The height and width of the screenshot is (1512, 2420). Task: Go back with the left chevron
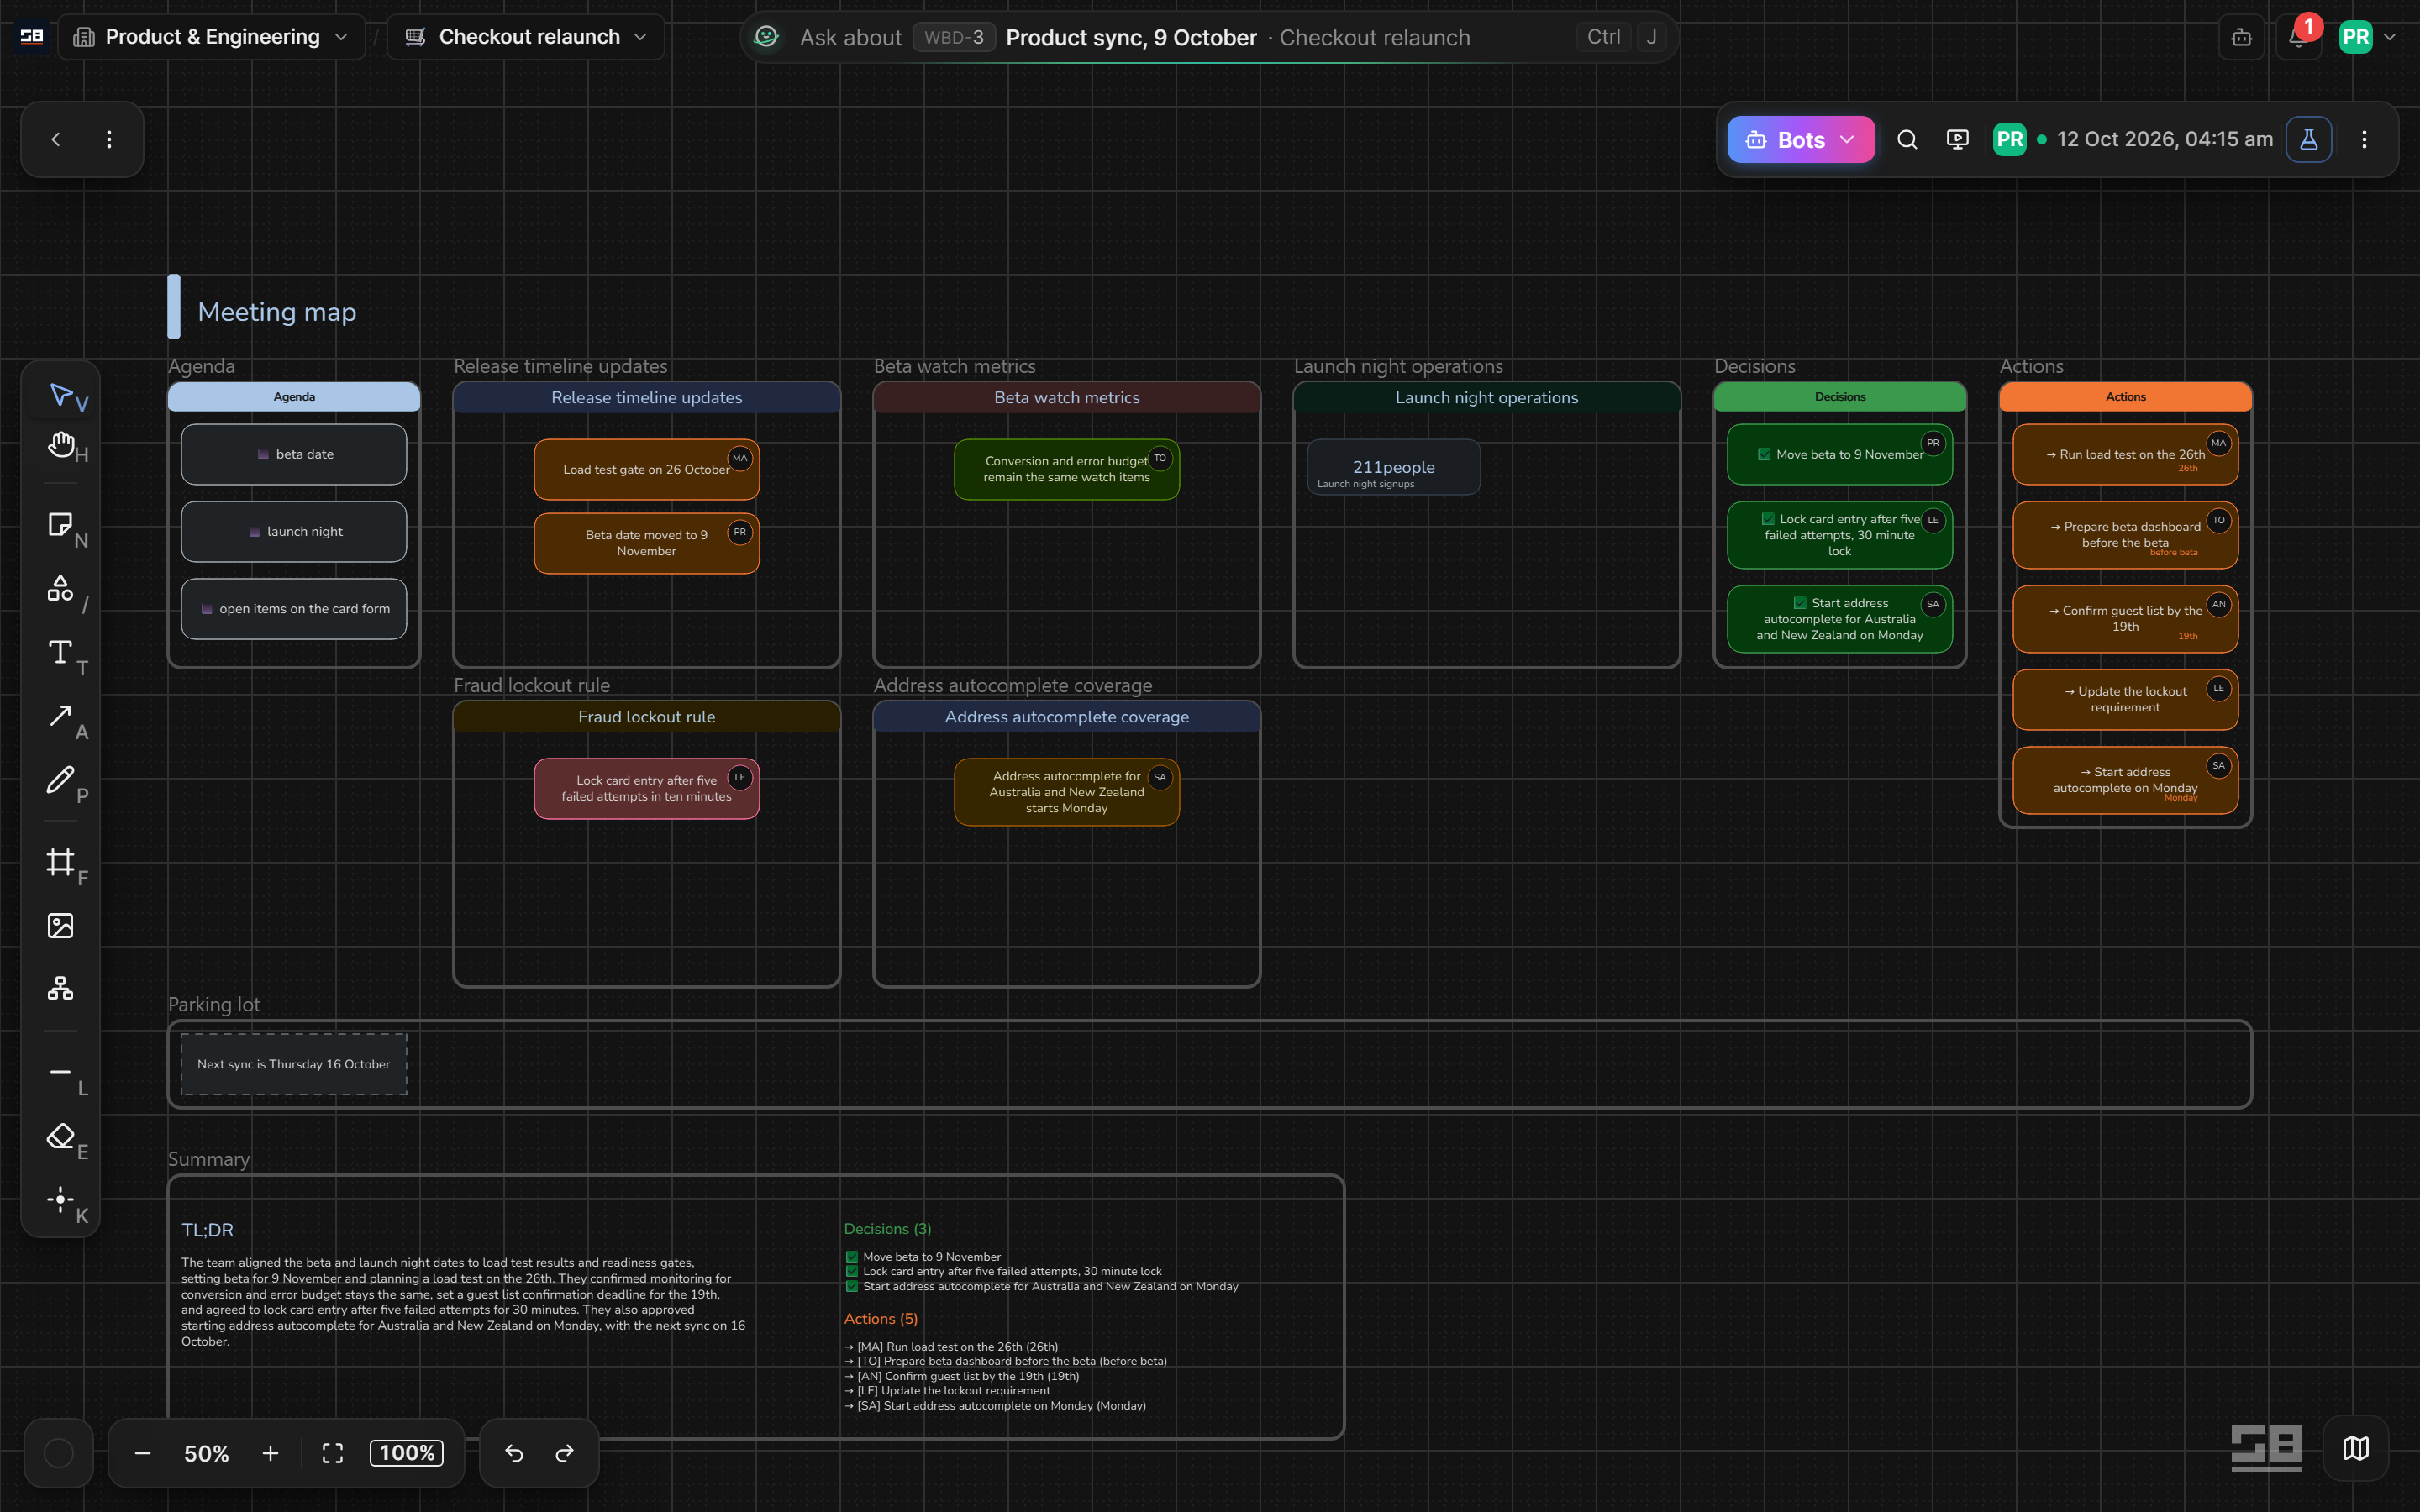56,140
